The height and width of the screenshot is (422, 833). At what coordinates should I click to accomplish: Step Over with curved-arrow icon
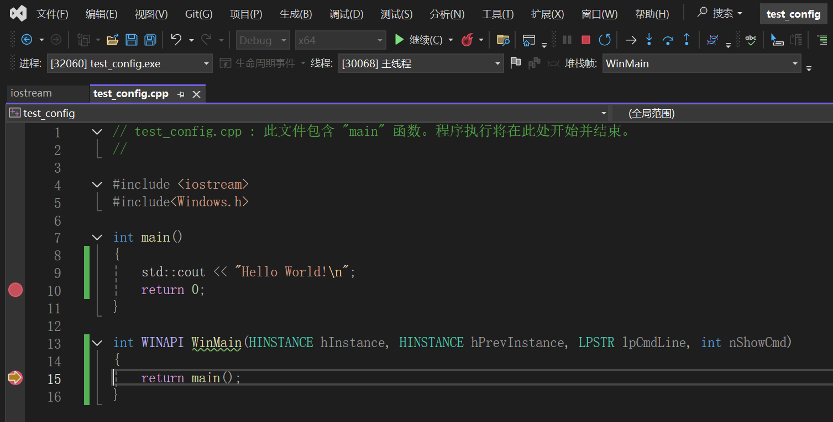coord(668,40)
